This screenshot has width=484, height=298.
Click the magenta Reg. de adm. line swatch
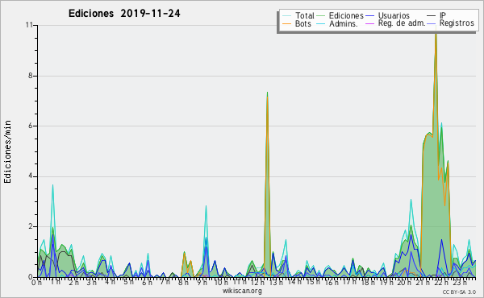(x=369, y=23)
